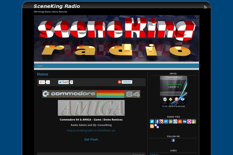Click the SceneKing Radio widget title bar
Image resolution: width=233 pixels, height=155 pixels.
174,78
